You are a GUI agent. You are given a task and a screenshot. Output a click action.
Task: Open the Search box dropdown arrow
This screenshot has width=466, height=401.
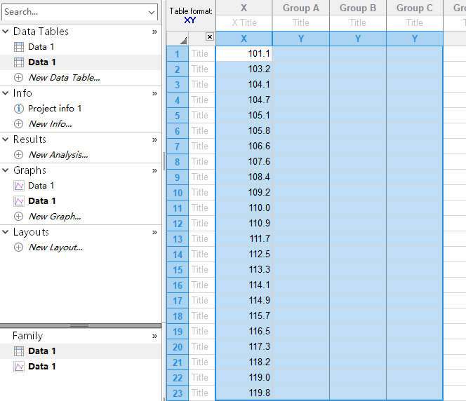point(152,12)
